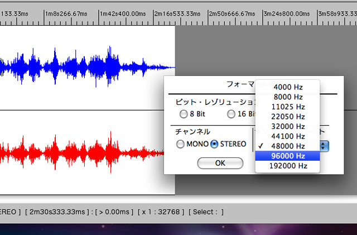Choose 11025 Hz from the list
357x235 pixels.
point(288,107)
